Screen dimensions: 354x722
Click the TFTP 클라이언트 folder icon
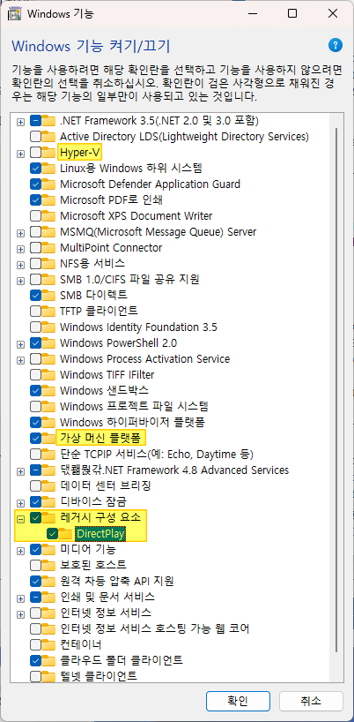48,311
